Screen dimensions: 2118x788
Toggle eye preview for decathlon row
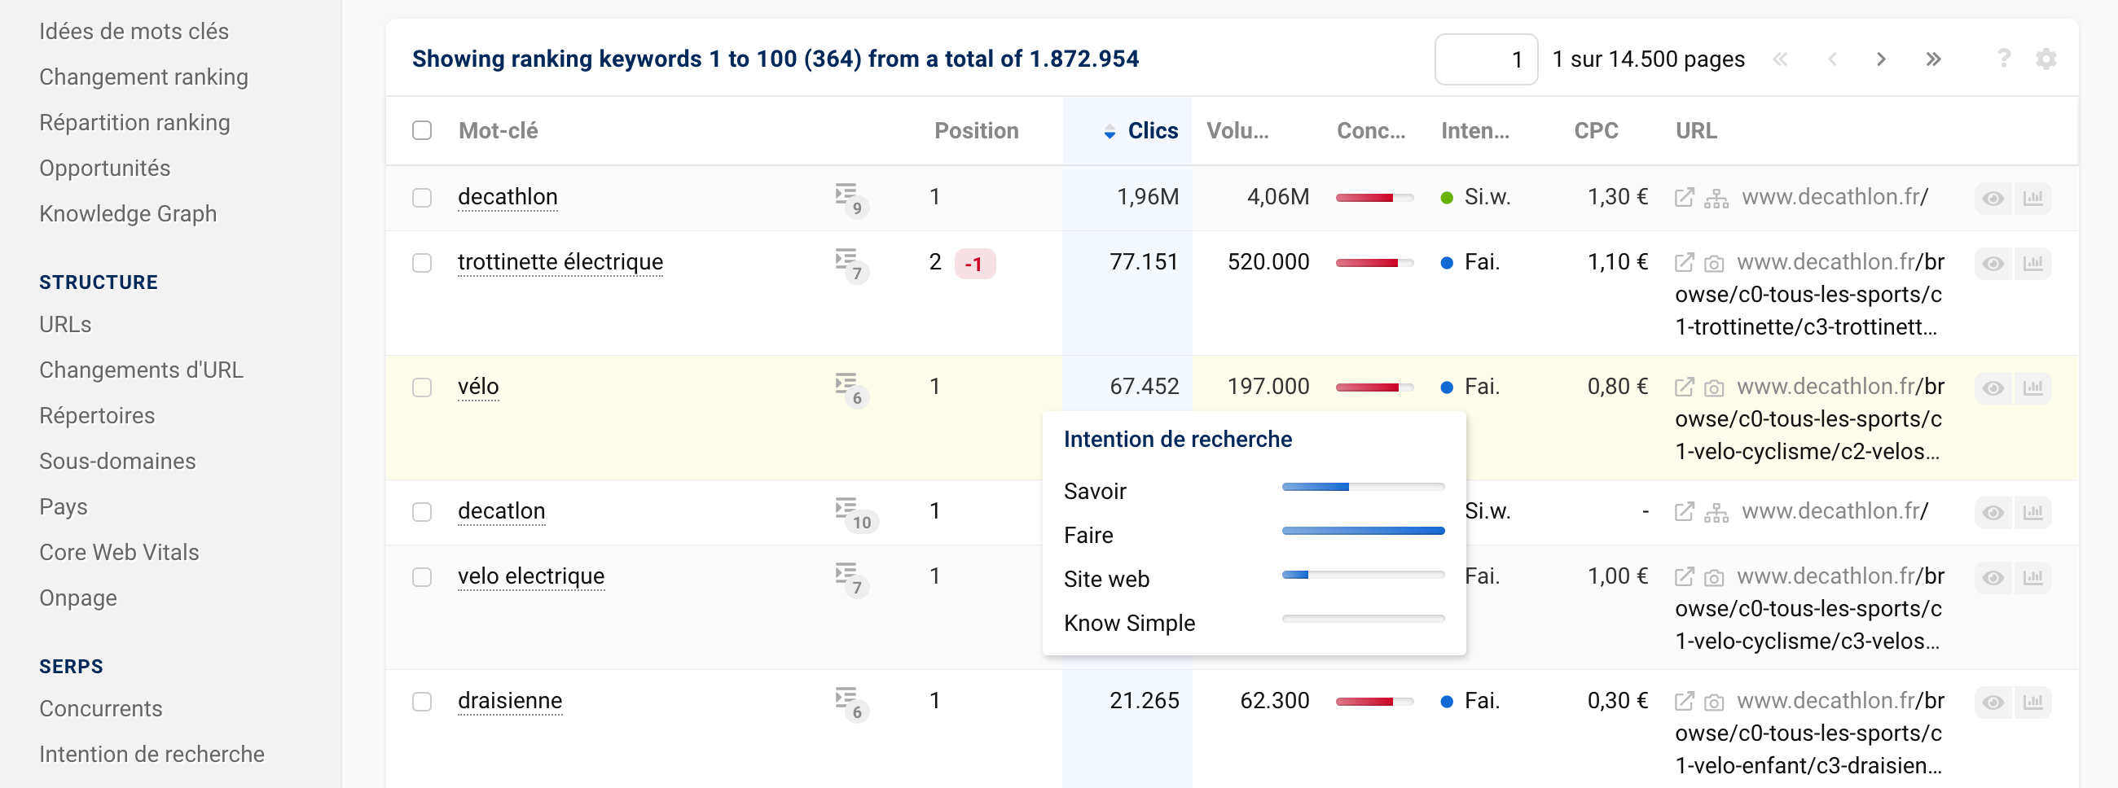1993,198
